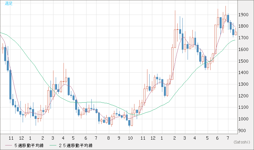
Task: Click the 1500 price axis label
Action: (244, 61)
